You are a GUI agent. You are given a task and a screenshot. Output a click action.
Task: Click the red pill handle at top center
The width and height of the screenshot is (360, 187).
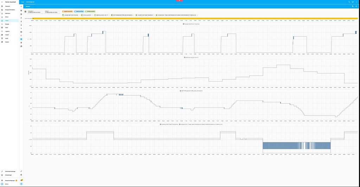click(x=180, y=1)
